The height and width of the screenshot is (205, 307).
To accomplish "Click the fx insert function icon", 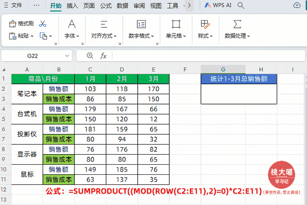I will [103, 56].
